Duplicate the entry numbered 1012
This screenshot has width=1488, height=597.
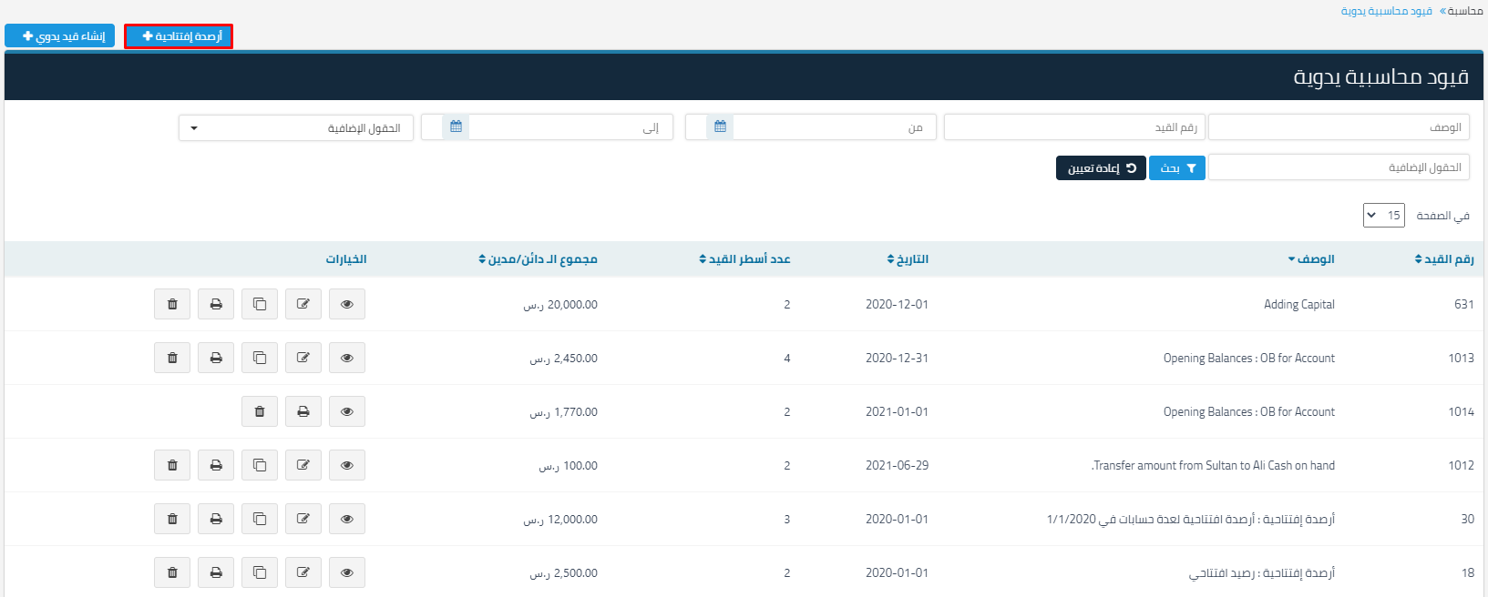(x=260, y=465)
